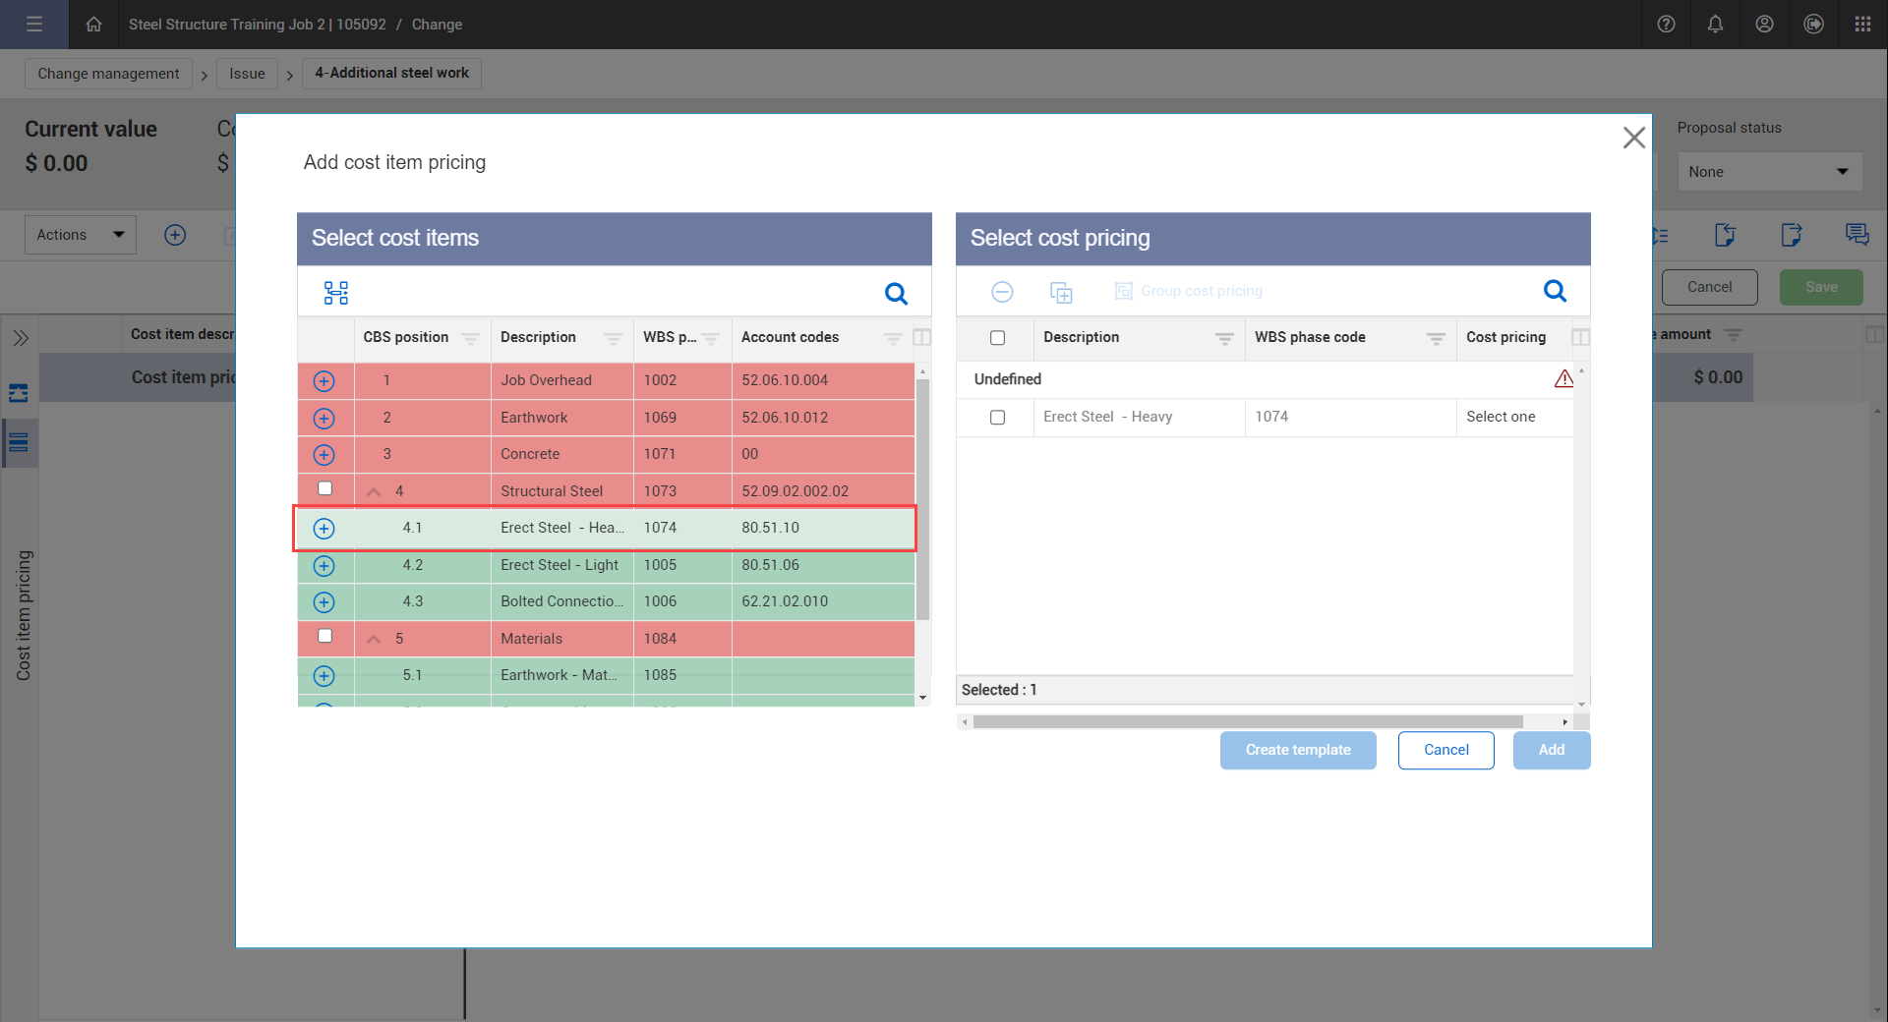The width and height of the screenshot is (1888, 1022).
Task: Go to the Issue breadcrumb
Action: click(x=247, y=74)
